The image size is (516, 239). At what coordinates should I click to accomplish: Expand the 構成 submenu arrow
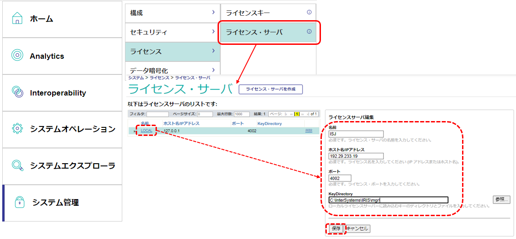point(213,13)
